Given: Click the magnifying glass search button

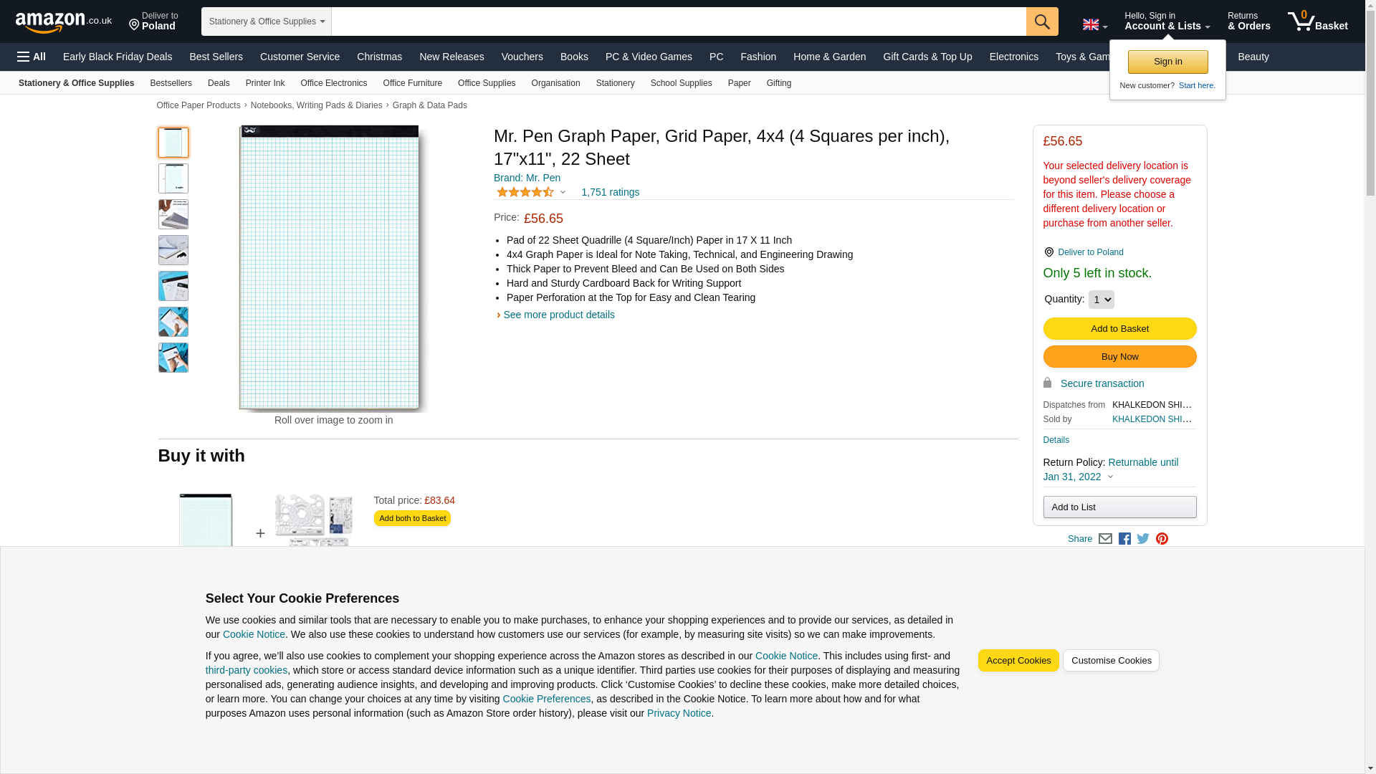Looking at the screenshot, I should pos(1041,21).
